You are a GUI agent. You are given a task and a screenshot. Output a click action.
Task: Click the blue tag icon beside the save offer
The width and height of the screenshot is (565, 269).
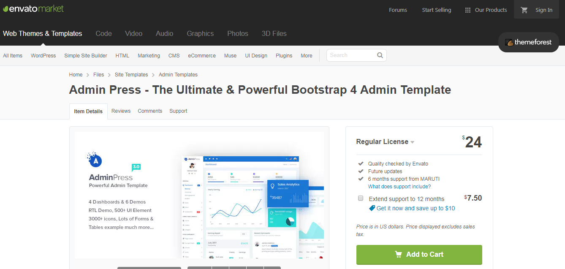click(372, 208)
